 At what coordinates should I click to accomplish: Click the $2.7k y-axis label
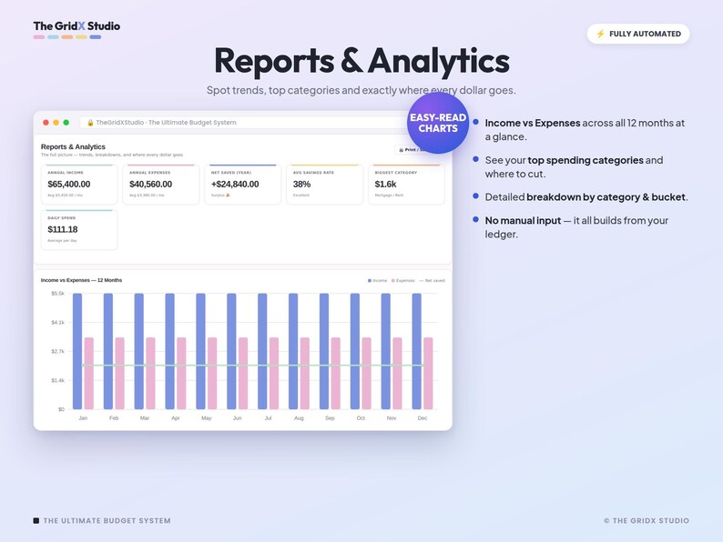point(57,351)
